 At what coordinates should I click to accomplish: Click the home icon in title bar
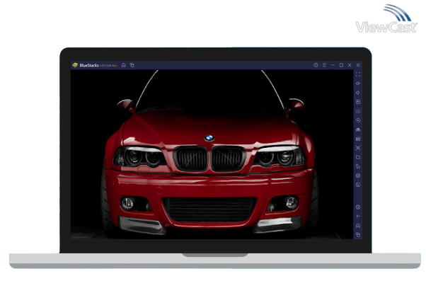[x=124, y=65]
